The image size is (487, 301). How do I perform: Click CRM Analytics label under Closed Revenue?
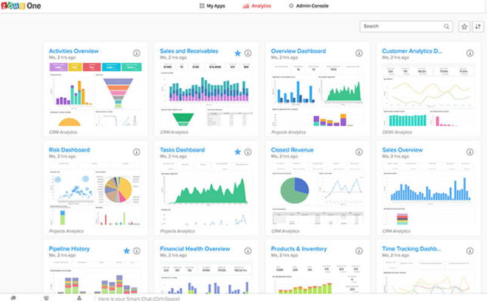click(285, 231)
